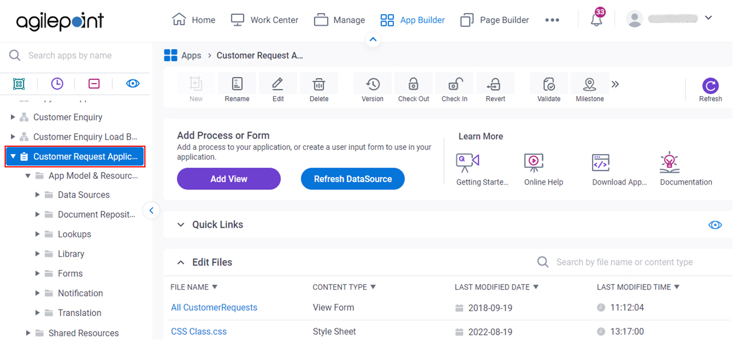
Task: Sort by LAST MODIFIED DATE column
Action: click(x=497, y=287)
